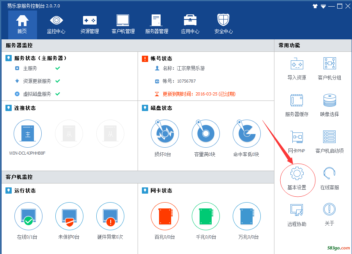Image resolution: width=352 pixels, height=254 pixels.
Task: Click 磁盘状态 section bulb icon
Action: click(x=145, y=108)
